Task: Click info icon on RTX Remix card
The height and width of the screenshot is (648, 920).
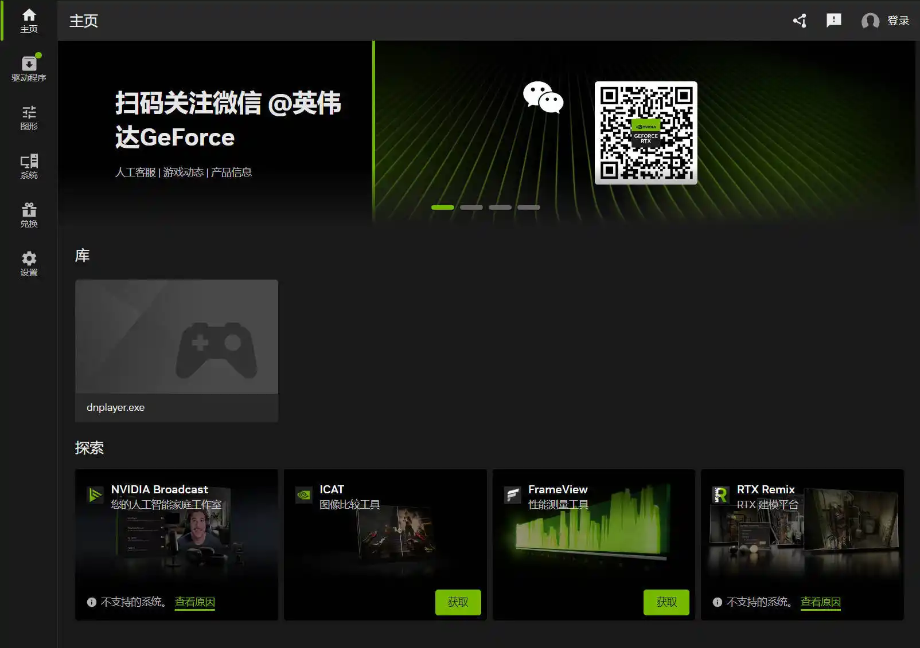Action: click(717, 602)
